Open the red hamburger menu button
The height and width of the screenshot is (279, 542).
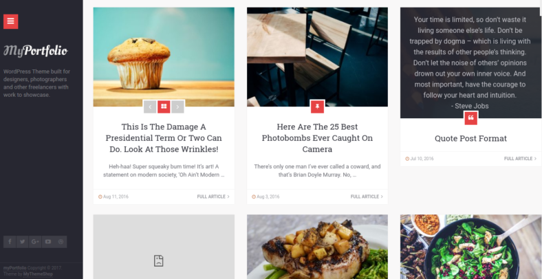11,21
